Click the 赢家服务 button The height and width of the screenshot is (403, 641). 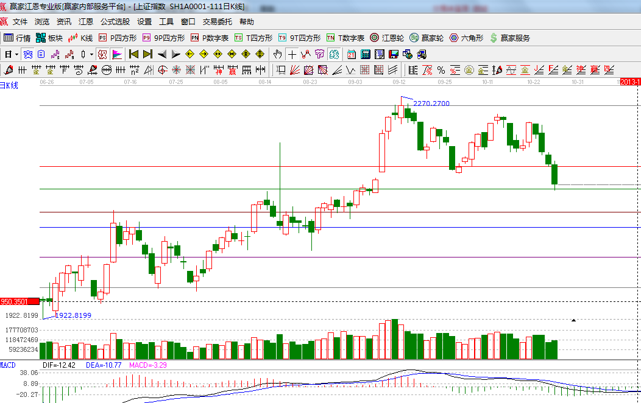pos(509,38)
